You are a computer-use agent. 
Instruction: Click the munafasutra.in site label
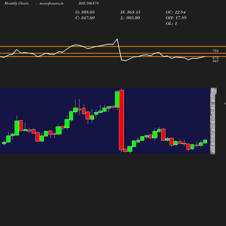click(52, 3)
